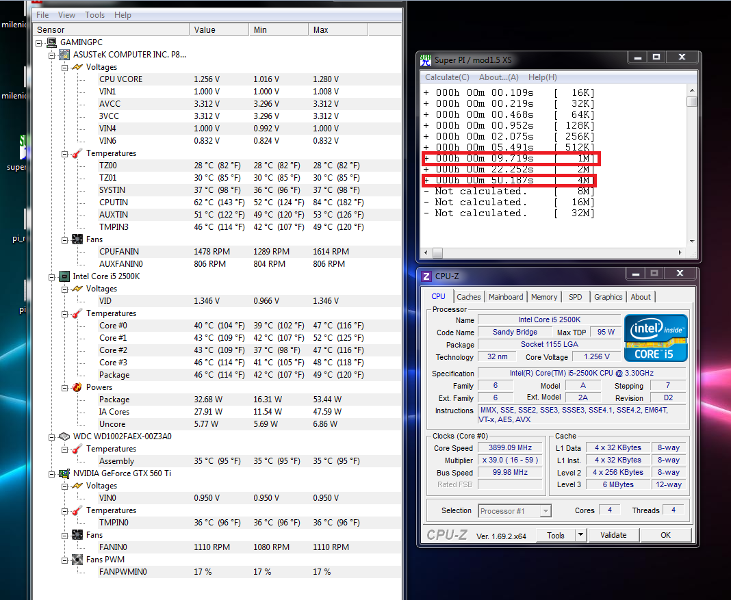Click the ASUSTeK motherboard icon in tree

pyautogui.click(x=64, y=55)
